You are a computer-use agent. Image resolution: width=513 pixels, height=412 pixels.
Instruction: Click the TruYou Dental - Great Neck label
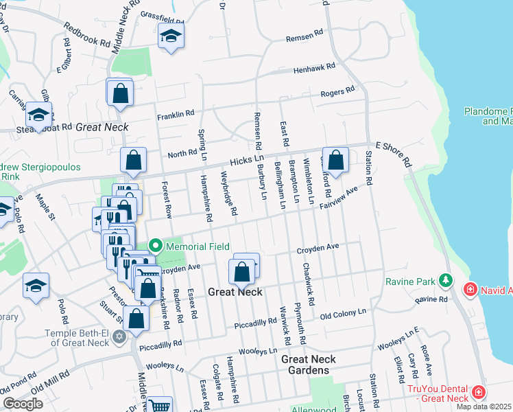pos(438,393)
